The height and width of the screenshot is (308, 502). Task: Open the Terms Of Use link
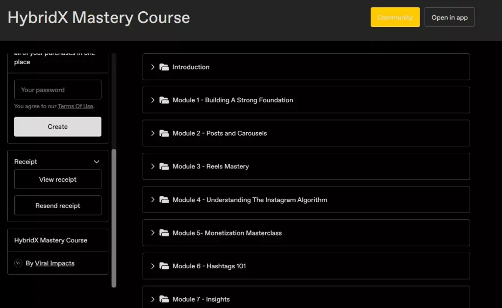coord(75,106)
